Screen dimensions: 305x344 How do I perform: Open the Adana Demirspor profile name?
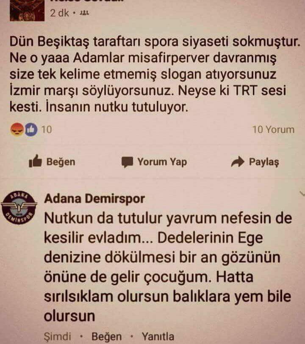click(94, 199)
